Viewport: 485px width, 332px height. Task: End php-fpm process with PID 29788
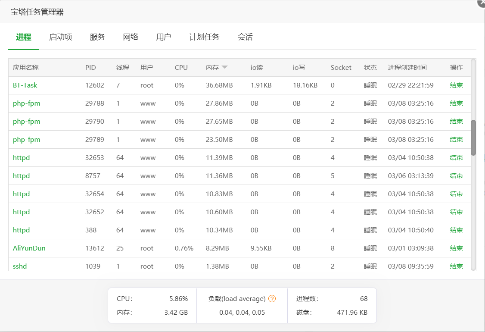pos(456,103)
